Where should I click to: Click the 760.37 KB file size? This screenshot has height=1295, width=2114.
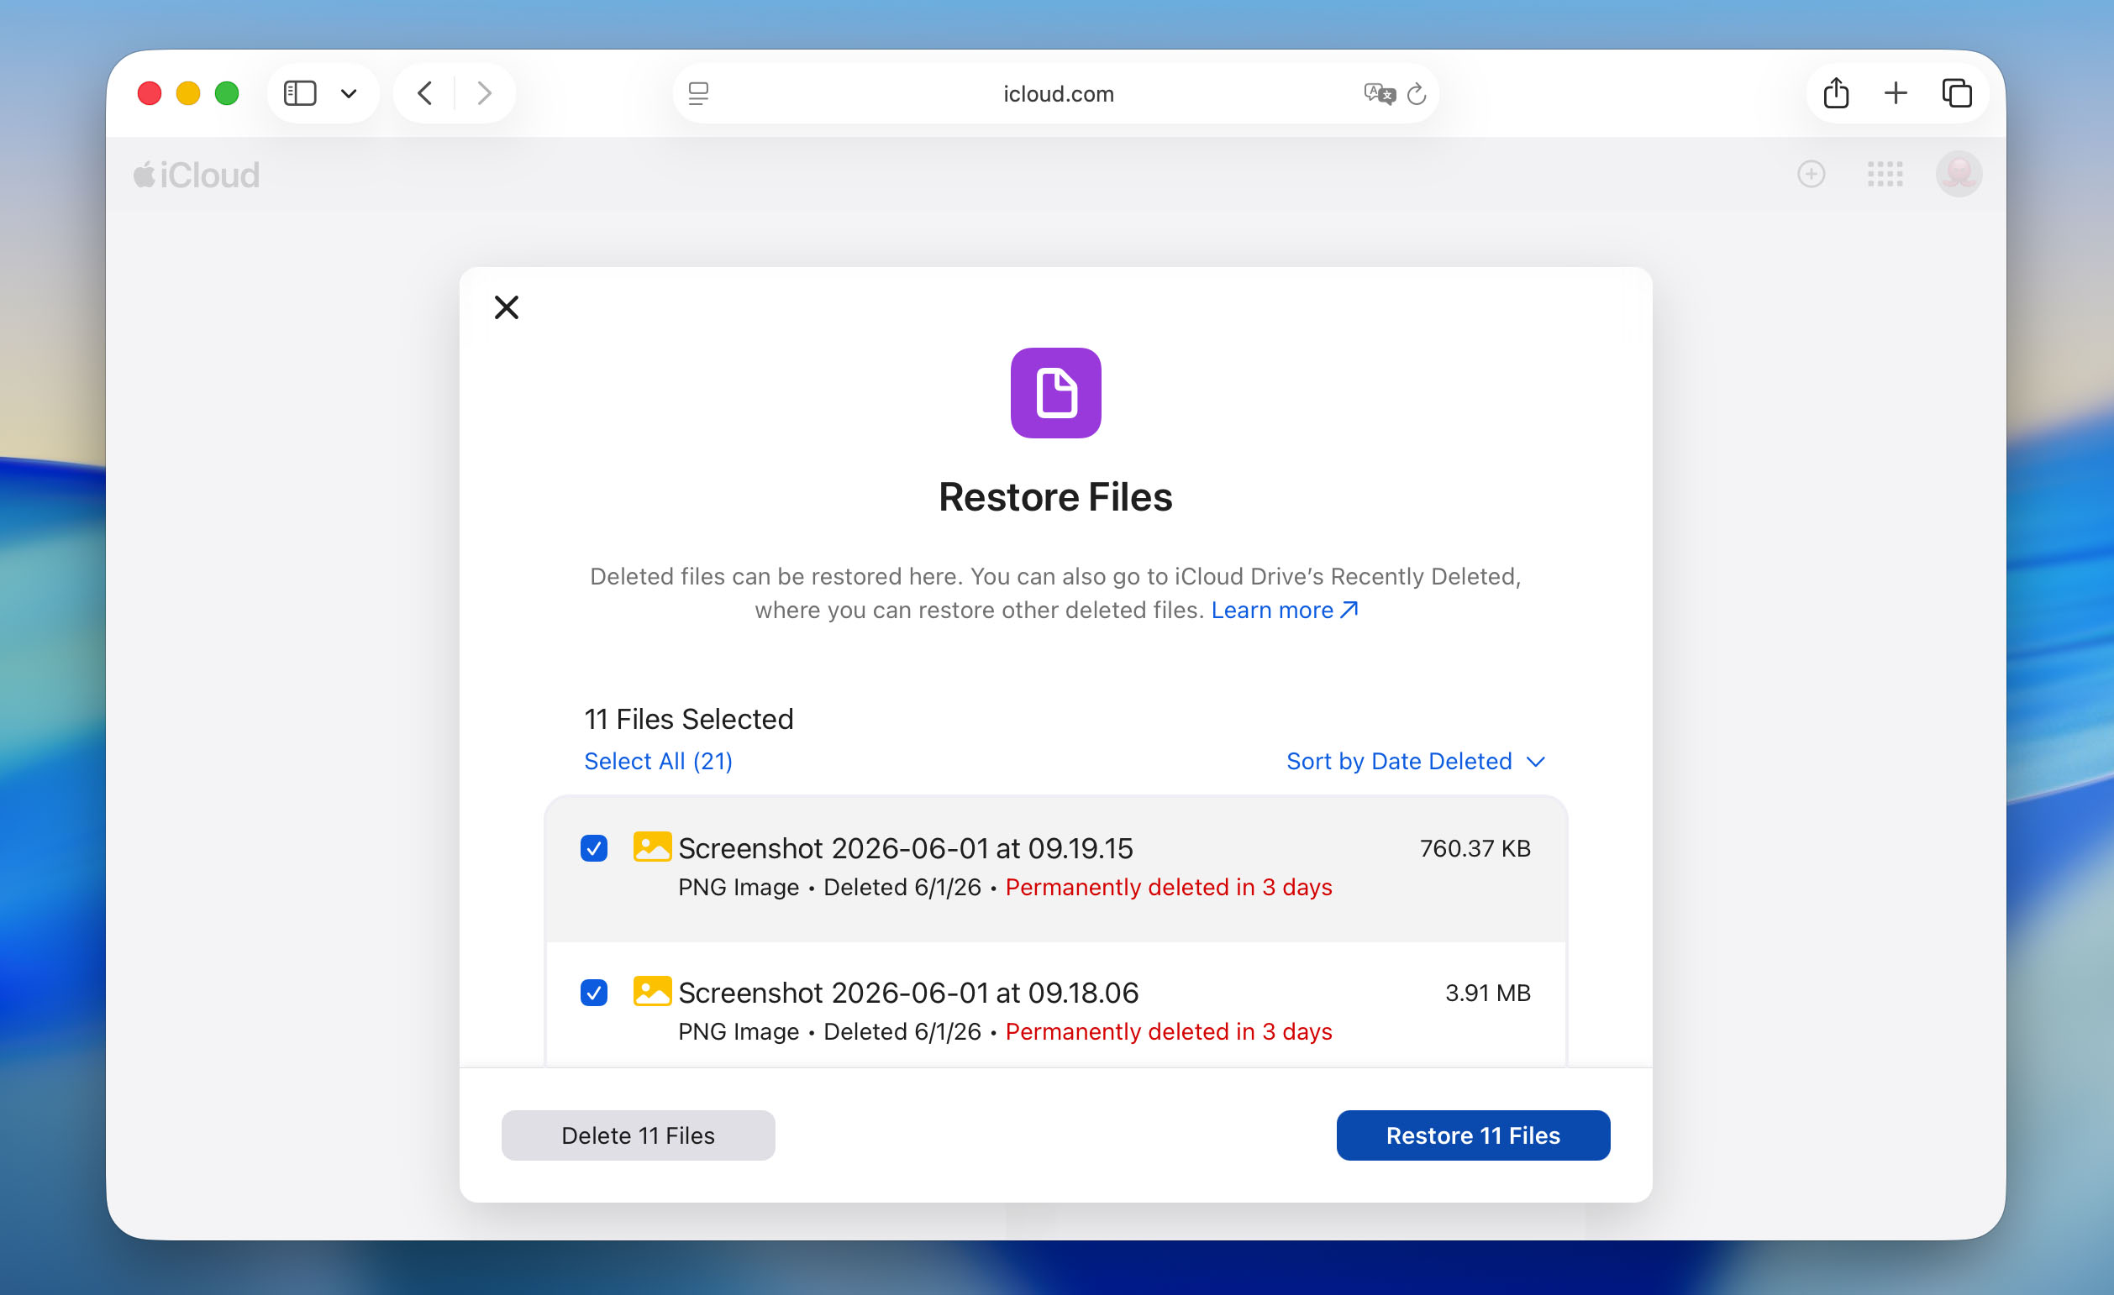click(x=1475, y=848)
